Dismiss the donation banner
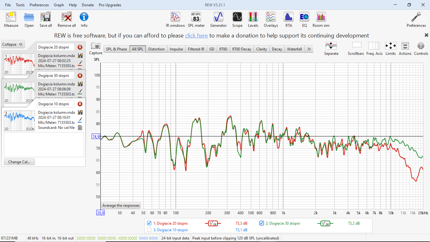Viewport: 430px width, 242px height. tap(427, 35)
